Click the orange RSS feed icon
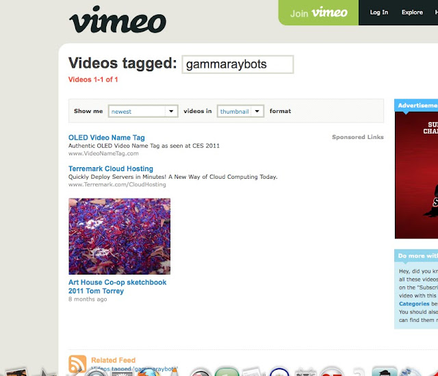Screen dimensions: 438x376 [77, 364]
